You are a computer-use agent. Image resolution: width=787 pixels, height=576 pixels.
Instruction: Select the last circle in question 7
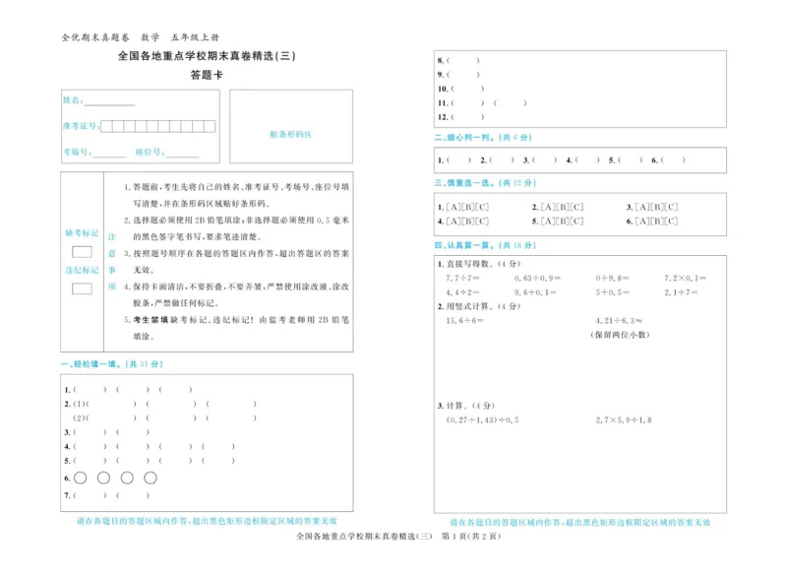150,478
